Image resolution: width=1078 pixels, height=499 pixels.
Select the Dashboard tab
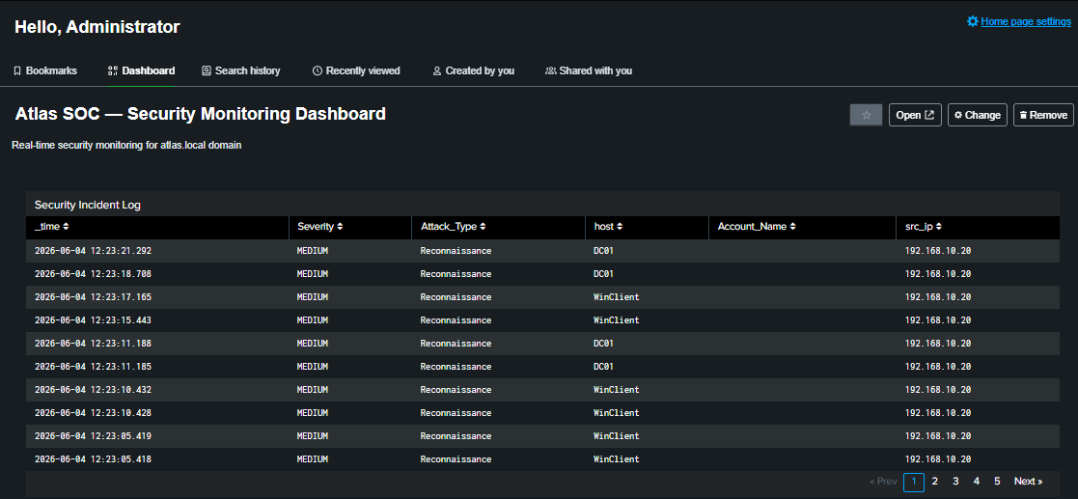tap(142, 70)
